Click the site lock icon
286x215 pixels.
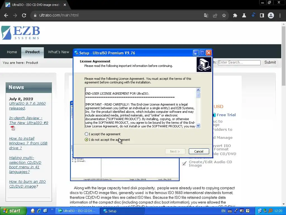point(35,15)
